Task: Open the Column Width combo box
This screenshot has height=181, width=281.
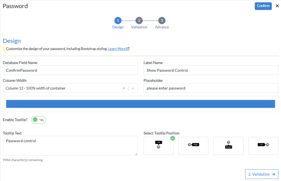Action: (63, 88)
